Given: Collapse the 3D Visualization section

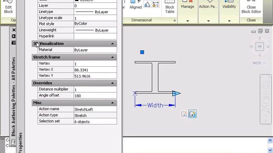Looking at the screenshot, I should (113, 43).
